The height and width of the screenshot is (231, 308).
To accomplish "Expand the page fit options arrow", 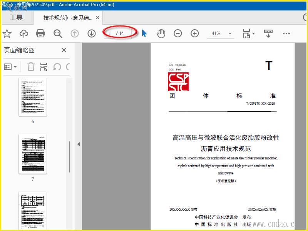I will click(254, 33).
